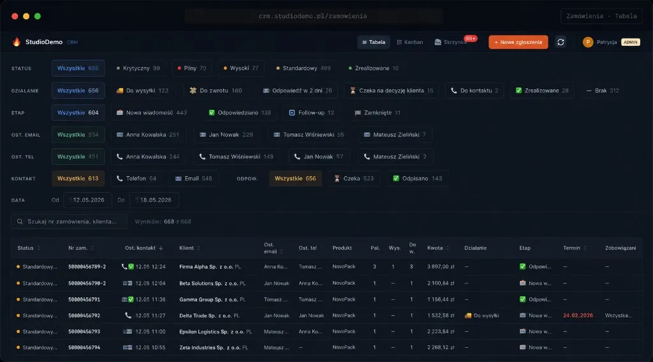Click amount 3 897,00 zł
Image resolution: width=653 pixels, height=362 pixels.
(441, 266)
